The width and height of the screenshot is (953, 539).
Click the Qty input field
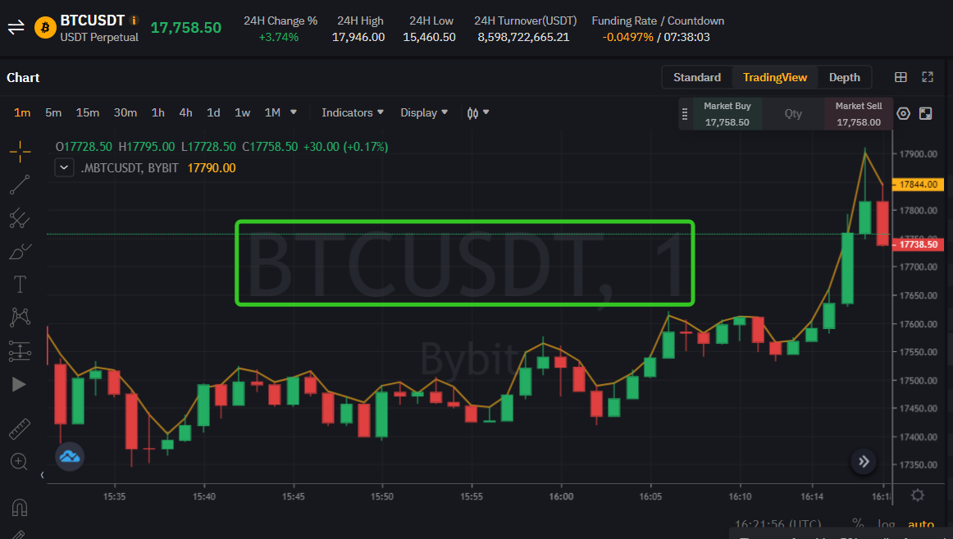click(x=793, y=114)
